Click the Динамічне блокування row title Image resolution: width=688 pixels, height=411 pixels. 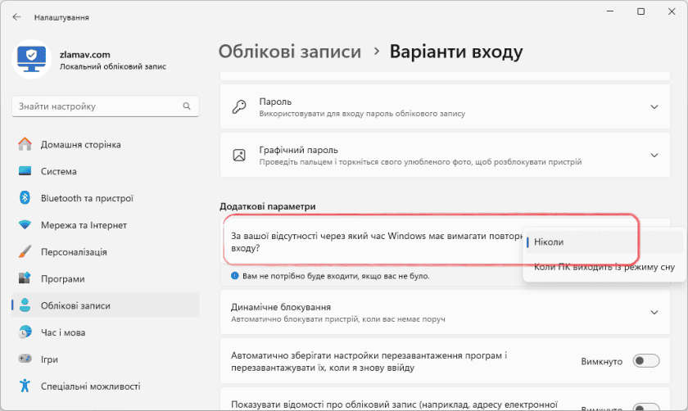tap(281, 306)
